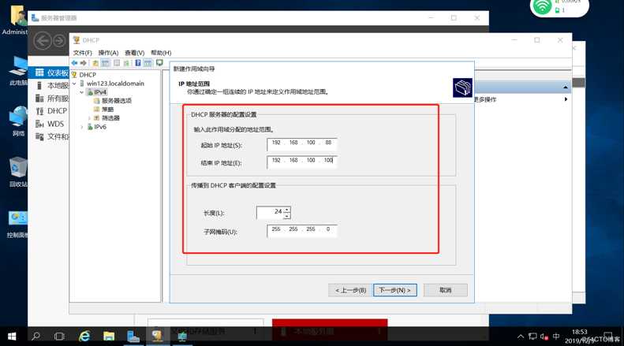Select the 策略 tree node

107,110
